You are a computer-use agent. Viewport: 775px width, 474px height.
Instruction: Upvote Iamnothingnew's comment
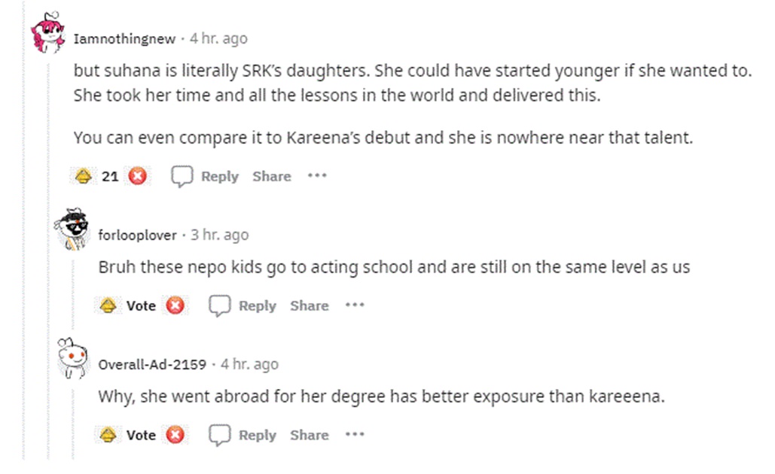point(83,177)
